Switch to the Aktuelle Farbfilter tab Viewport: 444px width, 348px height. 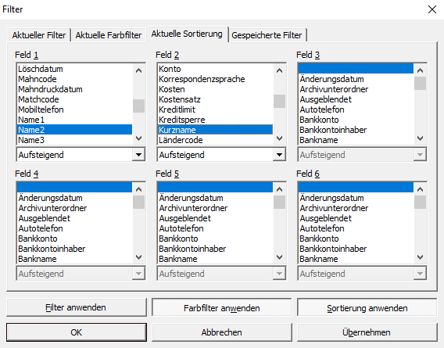click(x=108, y=35)
